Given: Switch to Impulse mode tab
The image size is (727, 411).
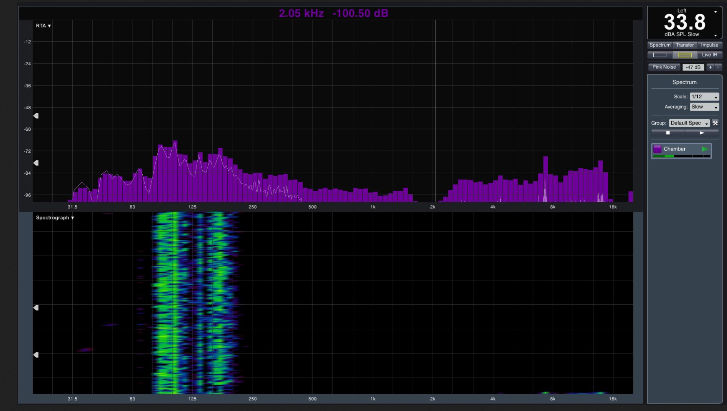Looking at the screenshot, I should pyautogui.click(x=709, y=45).
